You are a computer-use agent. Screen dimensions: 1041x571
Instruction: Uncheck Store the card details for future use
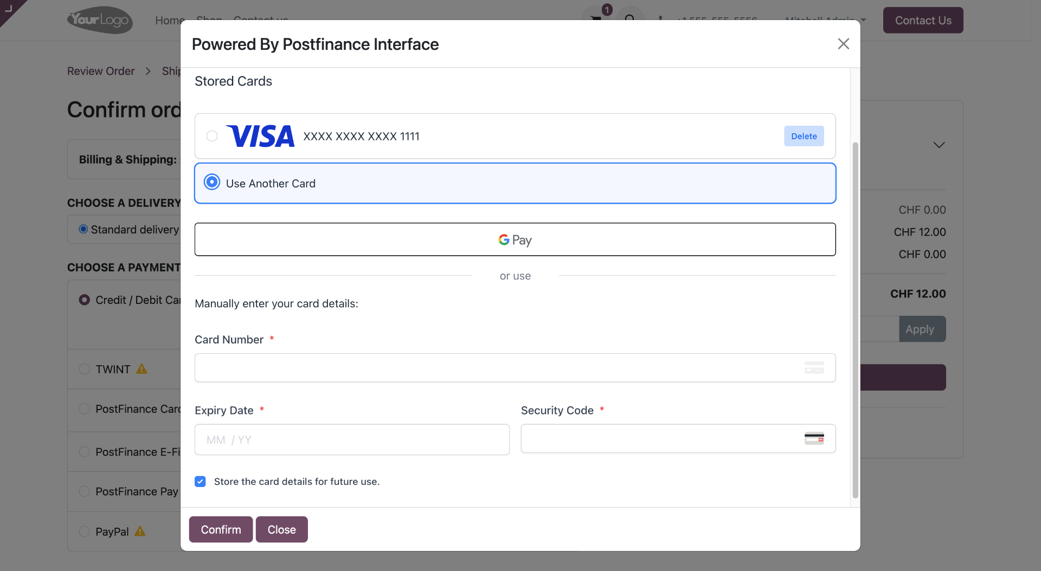coord(200,481)
